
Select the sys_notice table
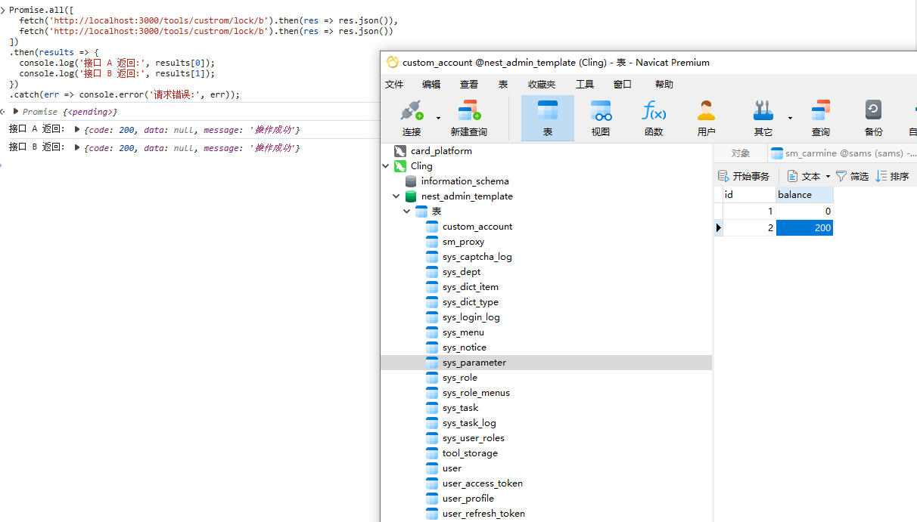465,347
